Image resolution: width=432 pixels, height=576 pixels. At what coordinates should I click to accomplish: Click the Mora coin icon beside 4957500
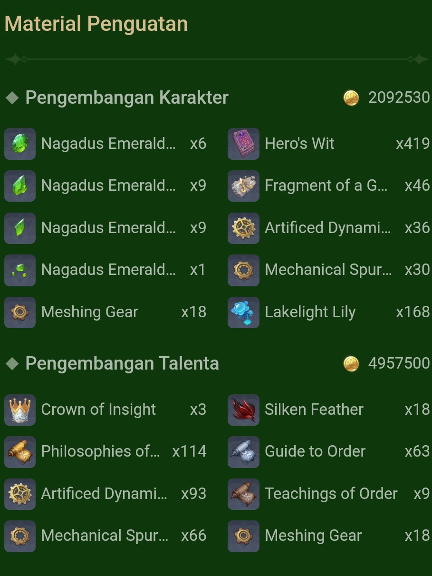point(351,364)
